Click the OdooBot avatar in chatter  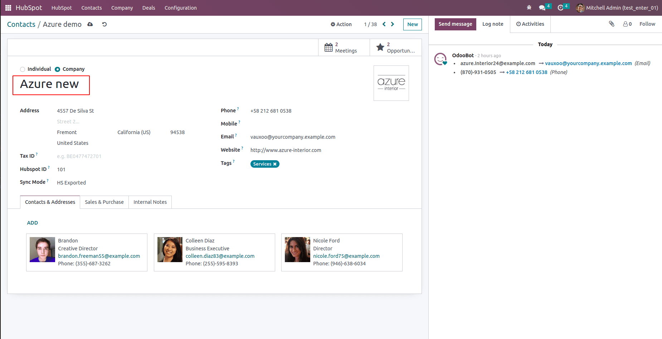coord(440,59)
